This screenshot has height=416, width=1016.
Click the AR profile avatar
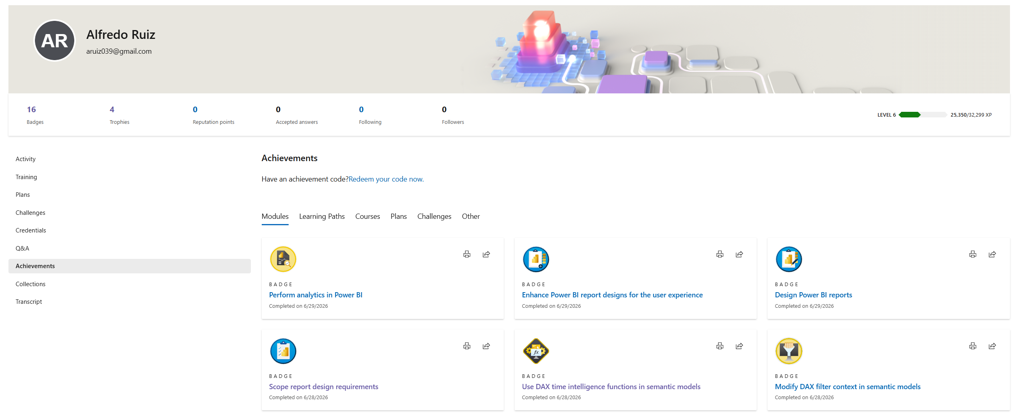(55, 40)
